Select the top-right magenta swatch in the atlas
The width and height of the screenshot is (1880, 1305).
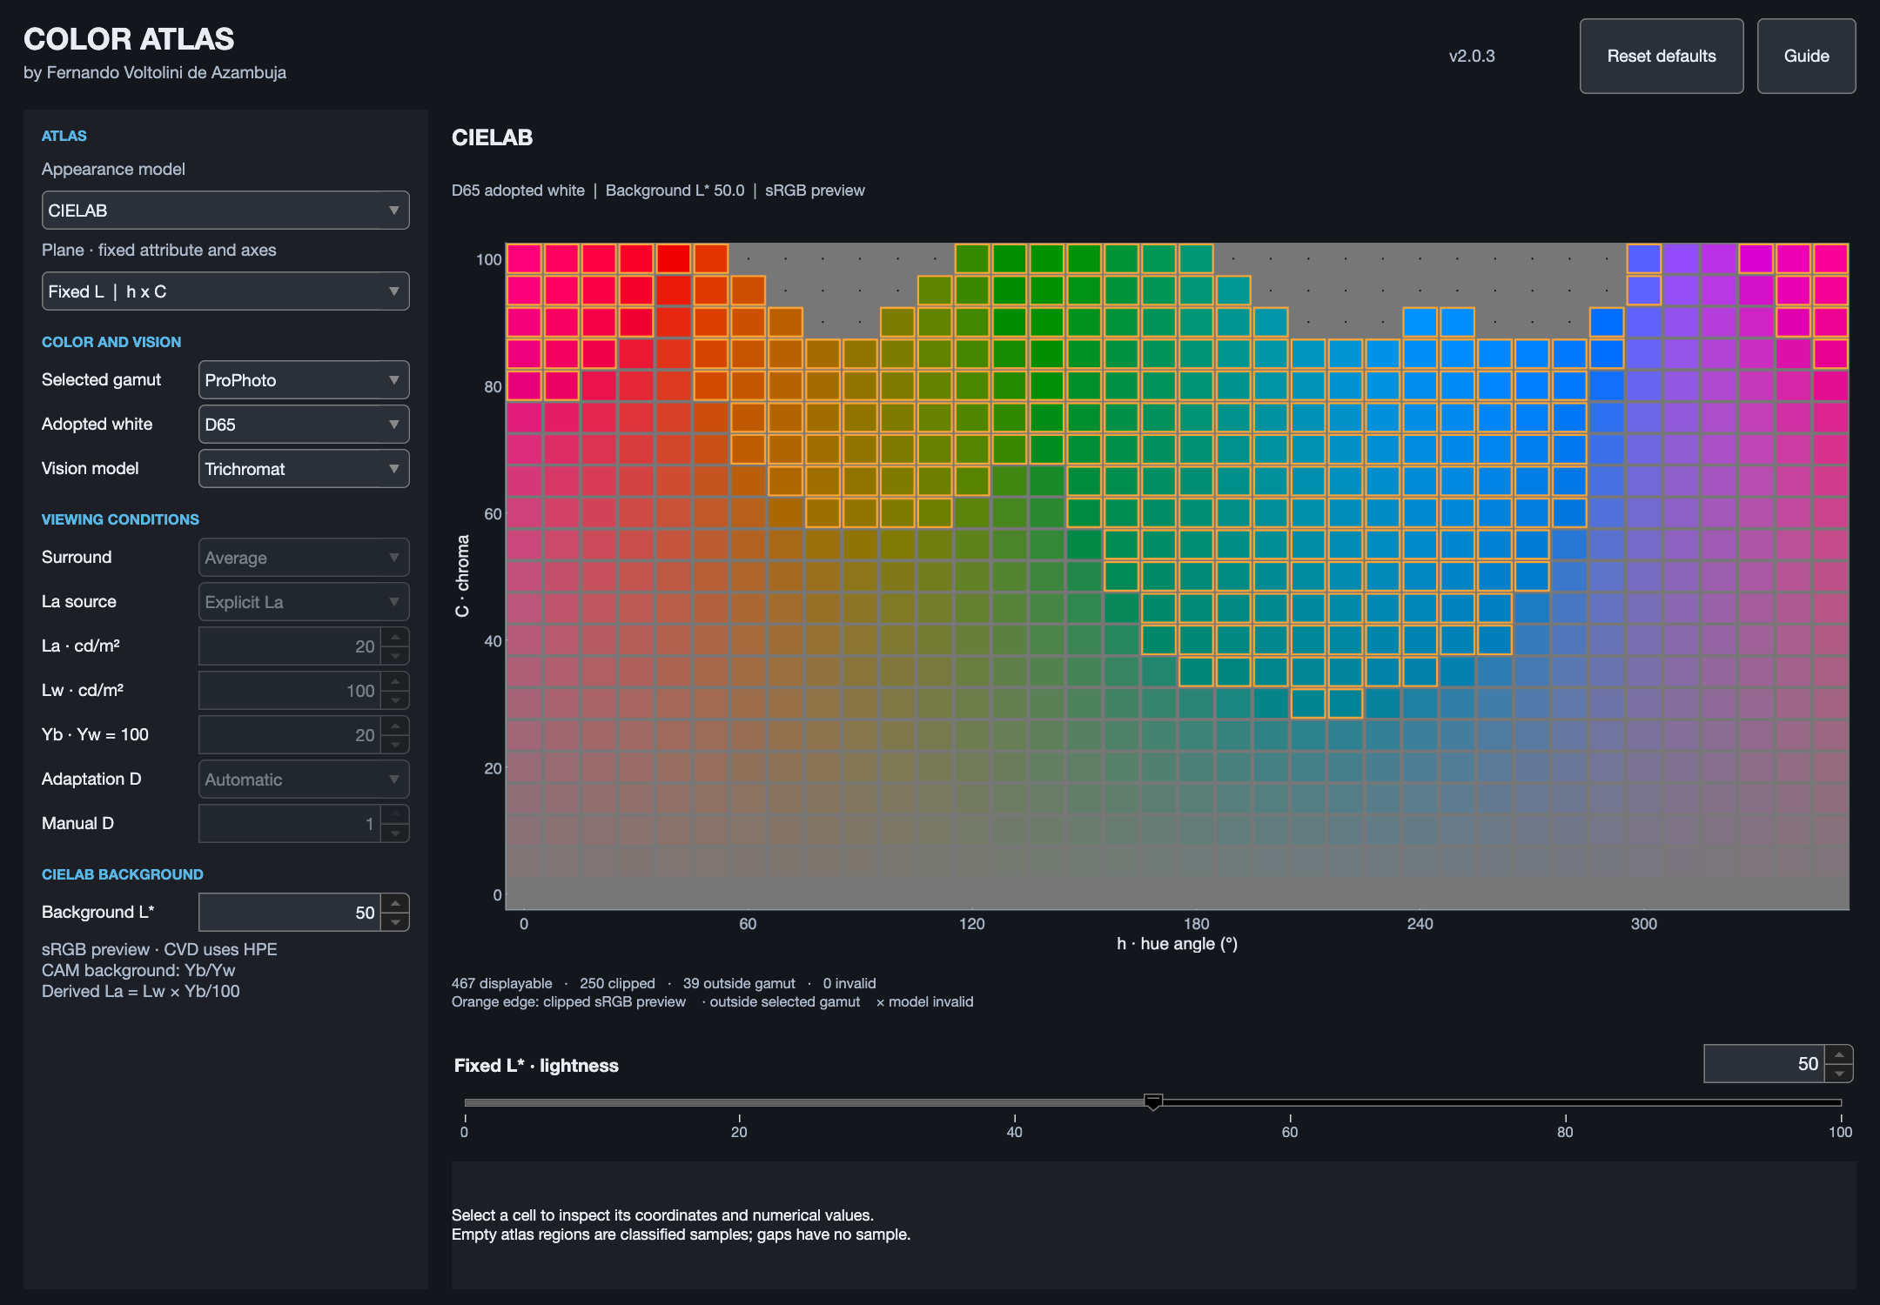pyautogui.click(x=1831, y=259)
